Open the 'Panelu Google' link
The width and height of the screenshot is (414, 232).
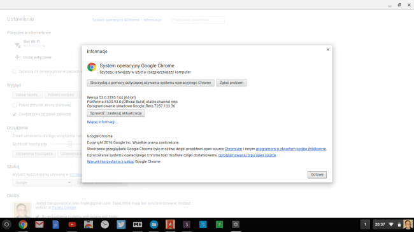click(64, 207)
